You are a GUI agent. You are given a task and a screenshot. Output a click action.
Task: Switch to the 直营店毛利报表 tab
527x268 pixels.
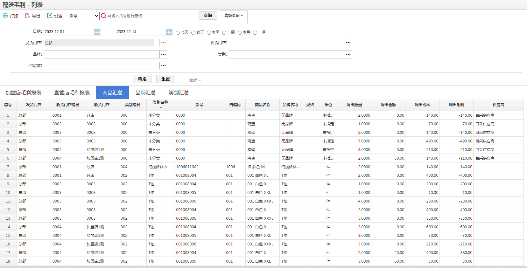coord(72,93)
